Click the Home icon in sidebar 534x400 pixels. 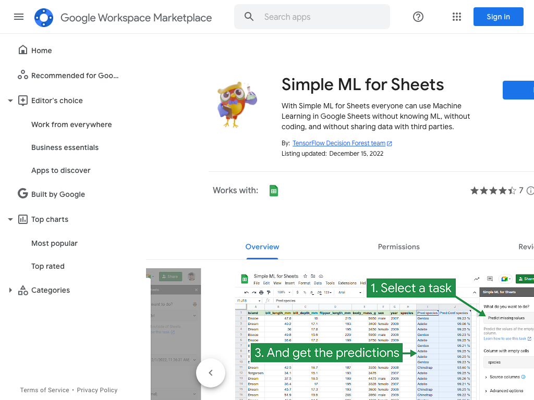(x=23, y=50)
